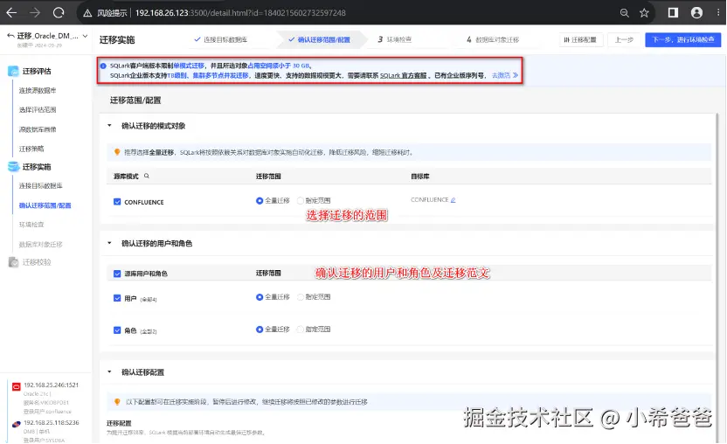Click the 迁移实施 database icon in sidebar
The width and height of the screenshot is (727, 444).
coord(13,167)
